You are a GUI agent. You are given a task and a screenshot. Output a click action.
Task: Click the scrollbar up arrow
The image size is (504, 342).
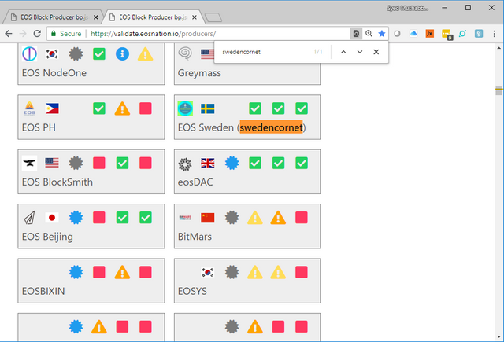pyautogui.click(x=498, y=48)
